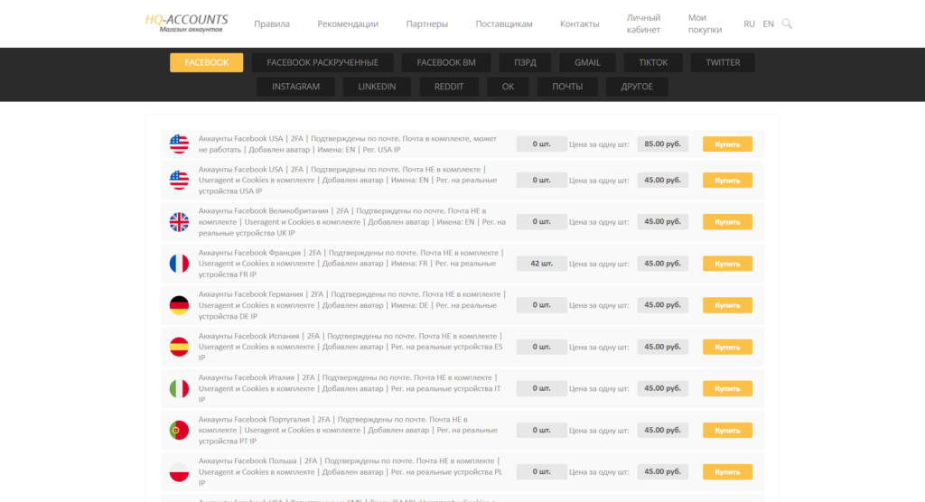
Task: Open the Великобритания accounts description
Action: click(x=352, y=222)
